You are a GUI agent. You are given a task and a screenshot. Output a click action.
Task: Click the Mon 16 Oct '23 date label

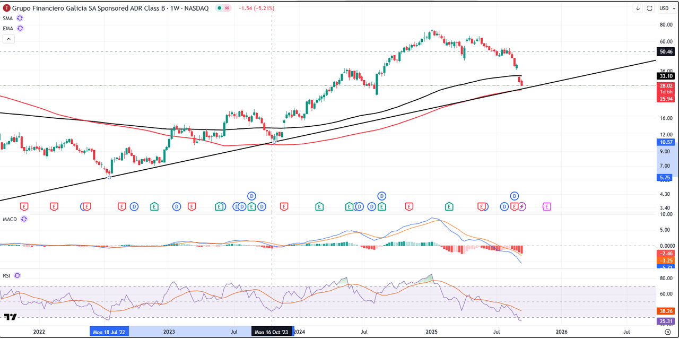[271, 332]
